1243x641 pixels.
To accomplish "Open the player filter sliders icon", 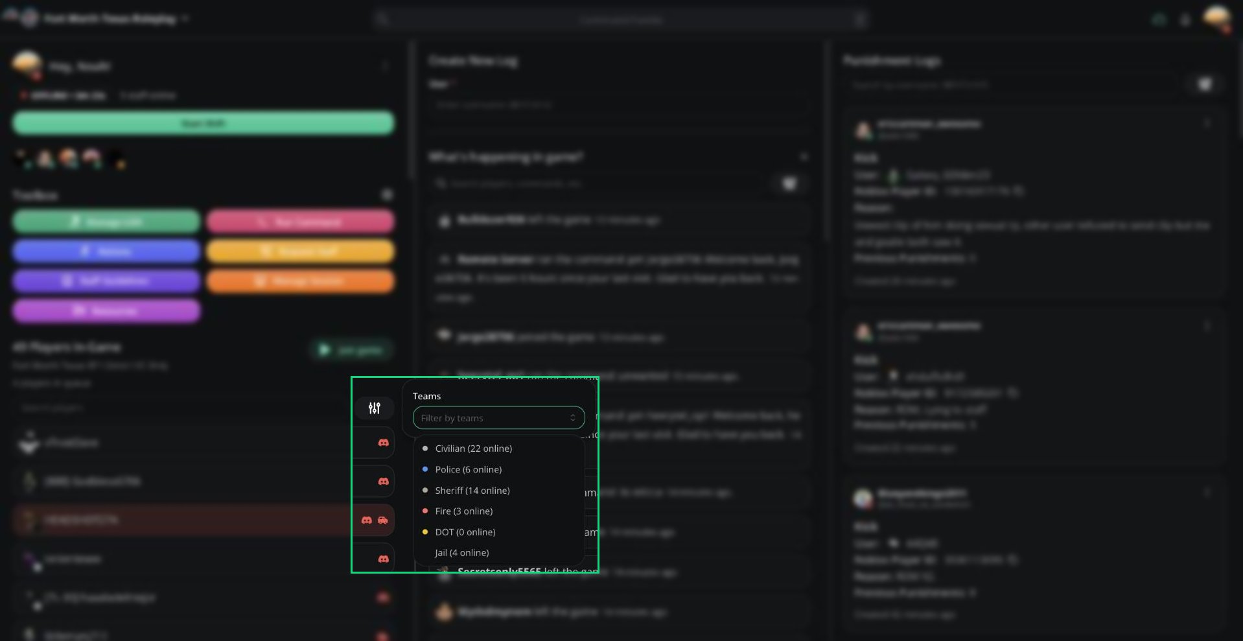I will point(375,408).
